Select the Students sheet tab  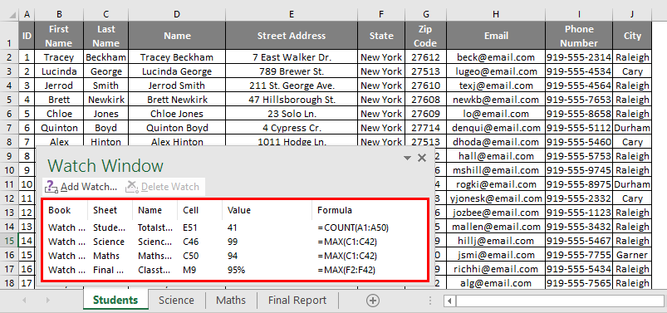115,301
